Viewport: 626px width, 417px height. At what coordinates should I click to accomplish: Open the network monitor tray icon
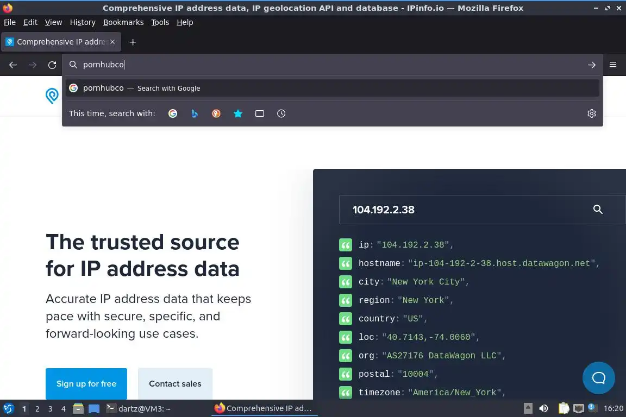[x=579, y=409]
